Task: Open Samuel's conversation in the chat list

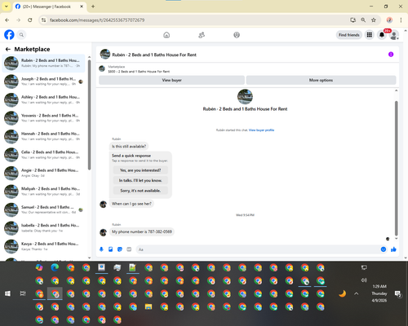Action: (x=43, y=209)
